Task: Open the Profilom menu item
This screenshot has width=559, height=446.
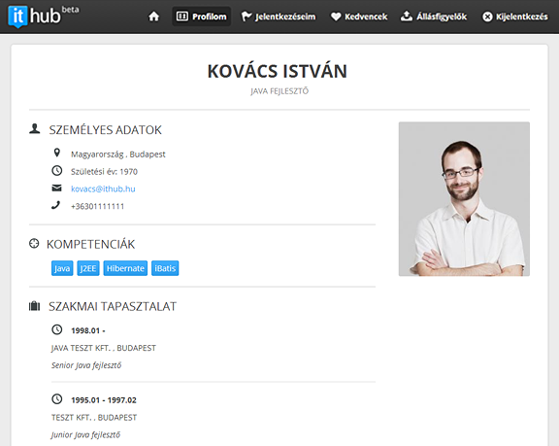Action: point(202,17)
